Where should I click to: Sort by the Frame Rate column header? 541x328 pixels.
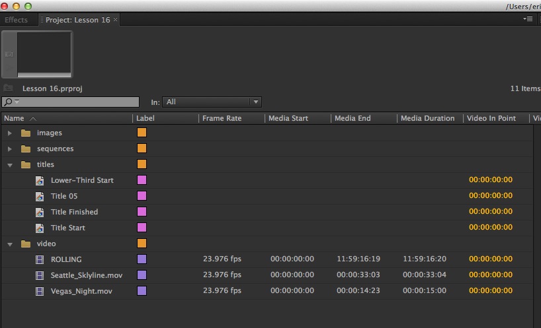coord(222,118)
